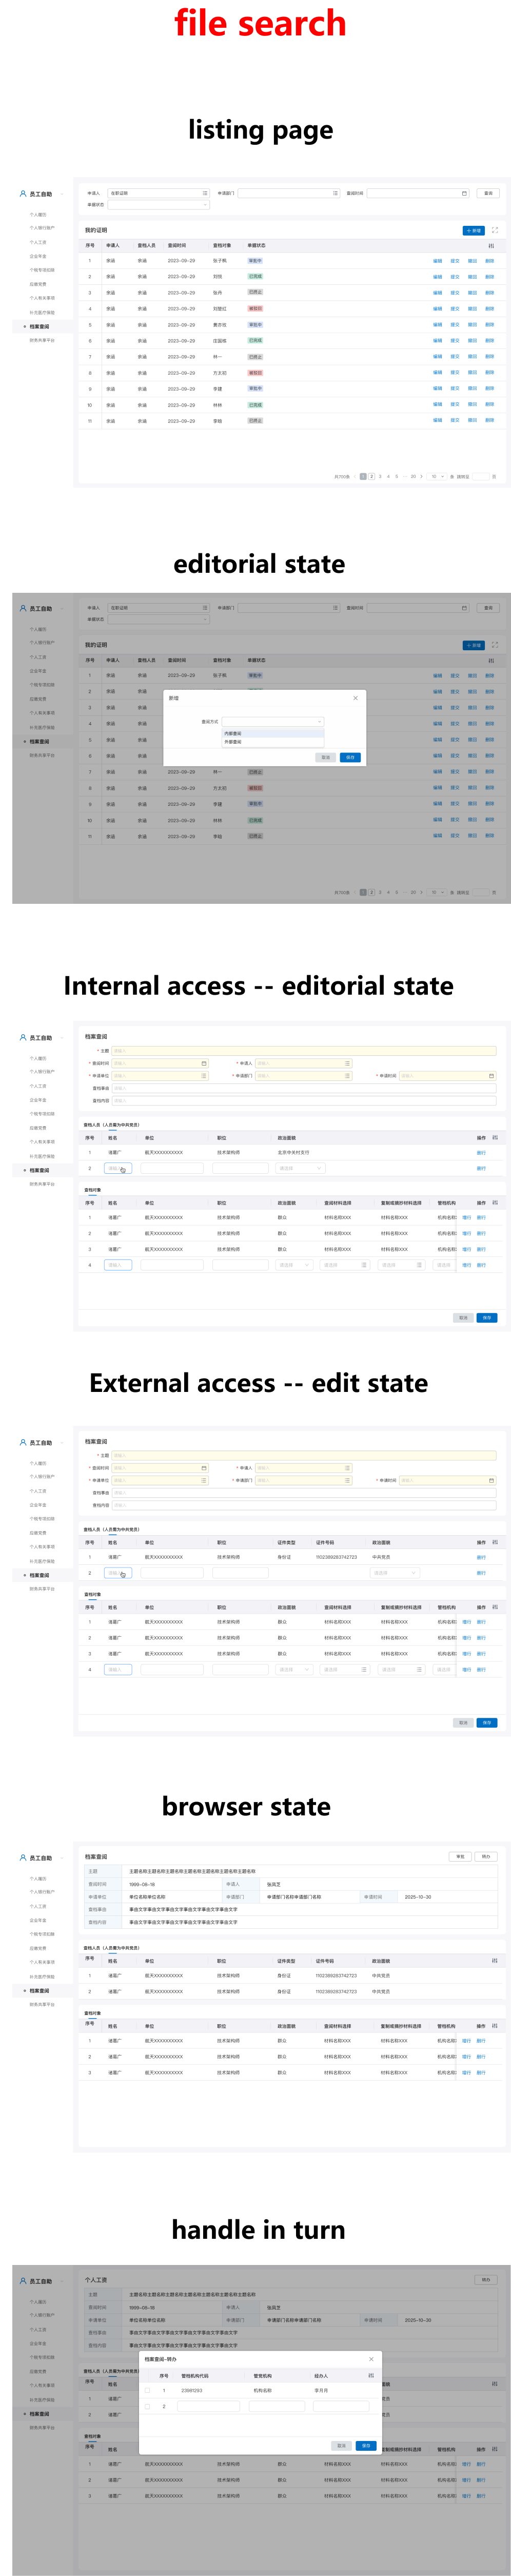Select 个人履历 in listing page sidebar
Viewport: 511px width, 2576px height.
click(x=38, y=214)
